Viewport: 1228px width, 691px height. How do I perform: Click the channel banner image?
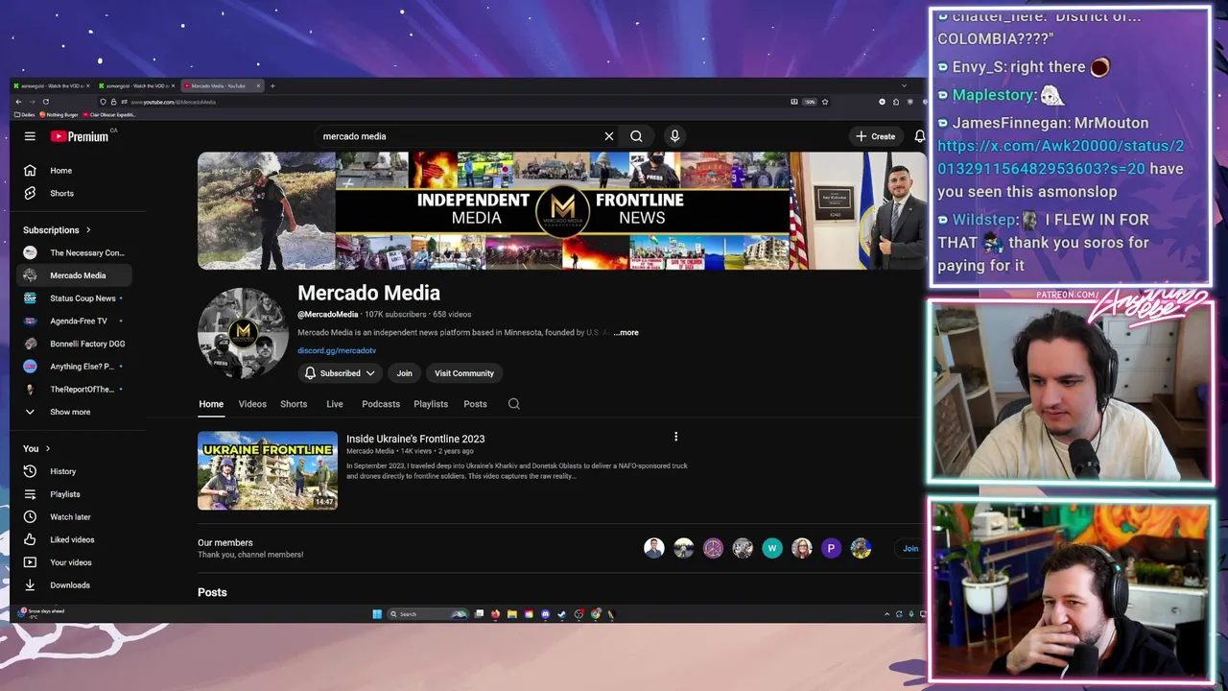tap(560, 211)
